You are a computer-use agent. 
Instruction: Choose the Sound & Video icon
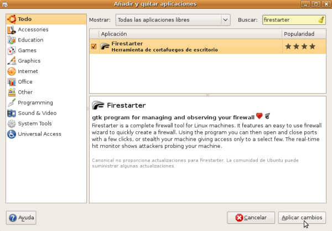tap(11, 113)
